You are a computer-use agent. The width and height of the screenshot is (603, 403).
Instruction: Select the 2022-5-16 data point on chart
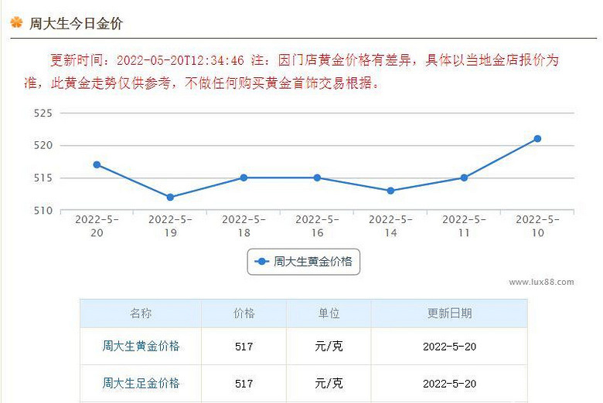[317, 178]
